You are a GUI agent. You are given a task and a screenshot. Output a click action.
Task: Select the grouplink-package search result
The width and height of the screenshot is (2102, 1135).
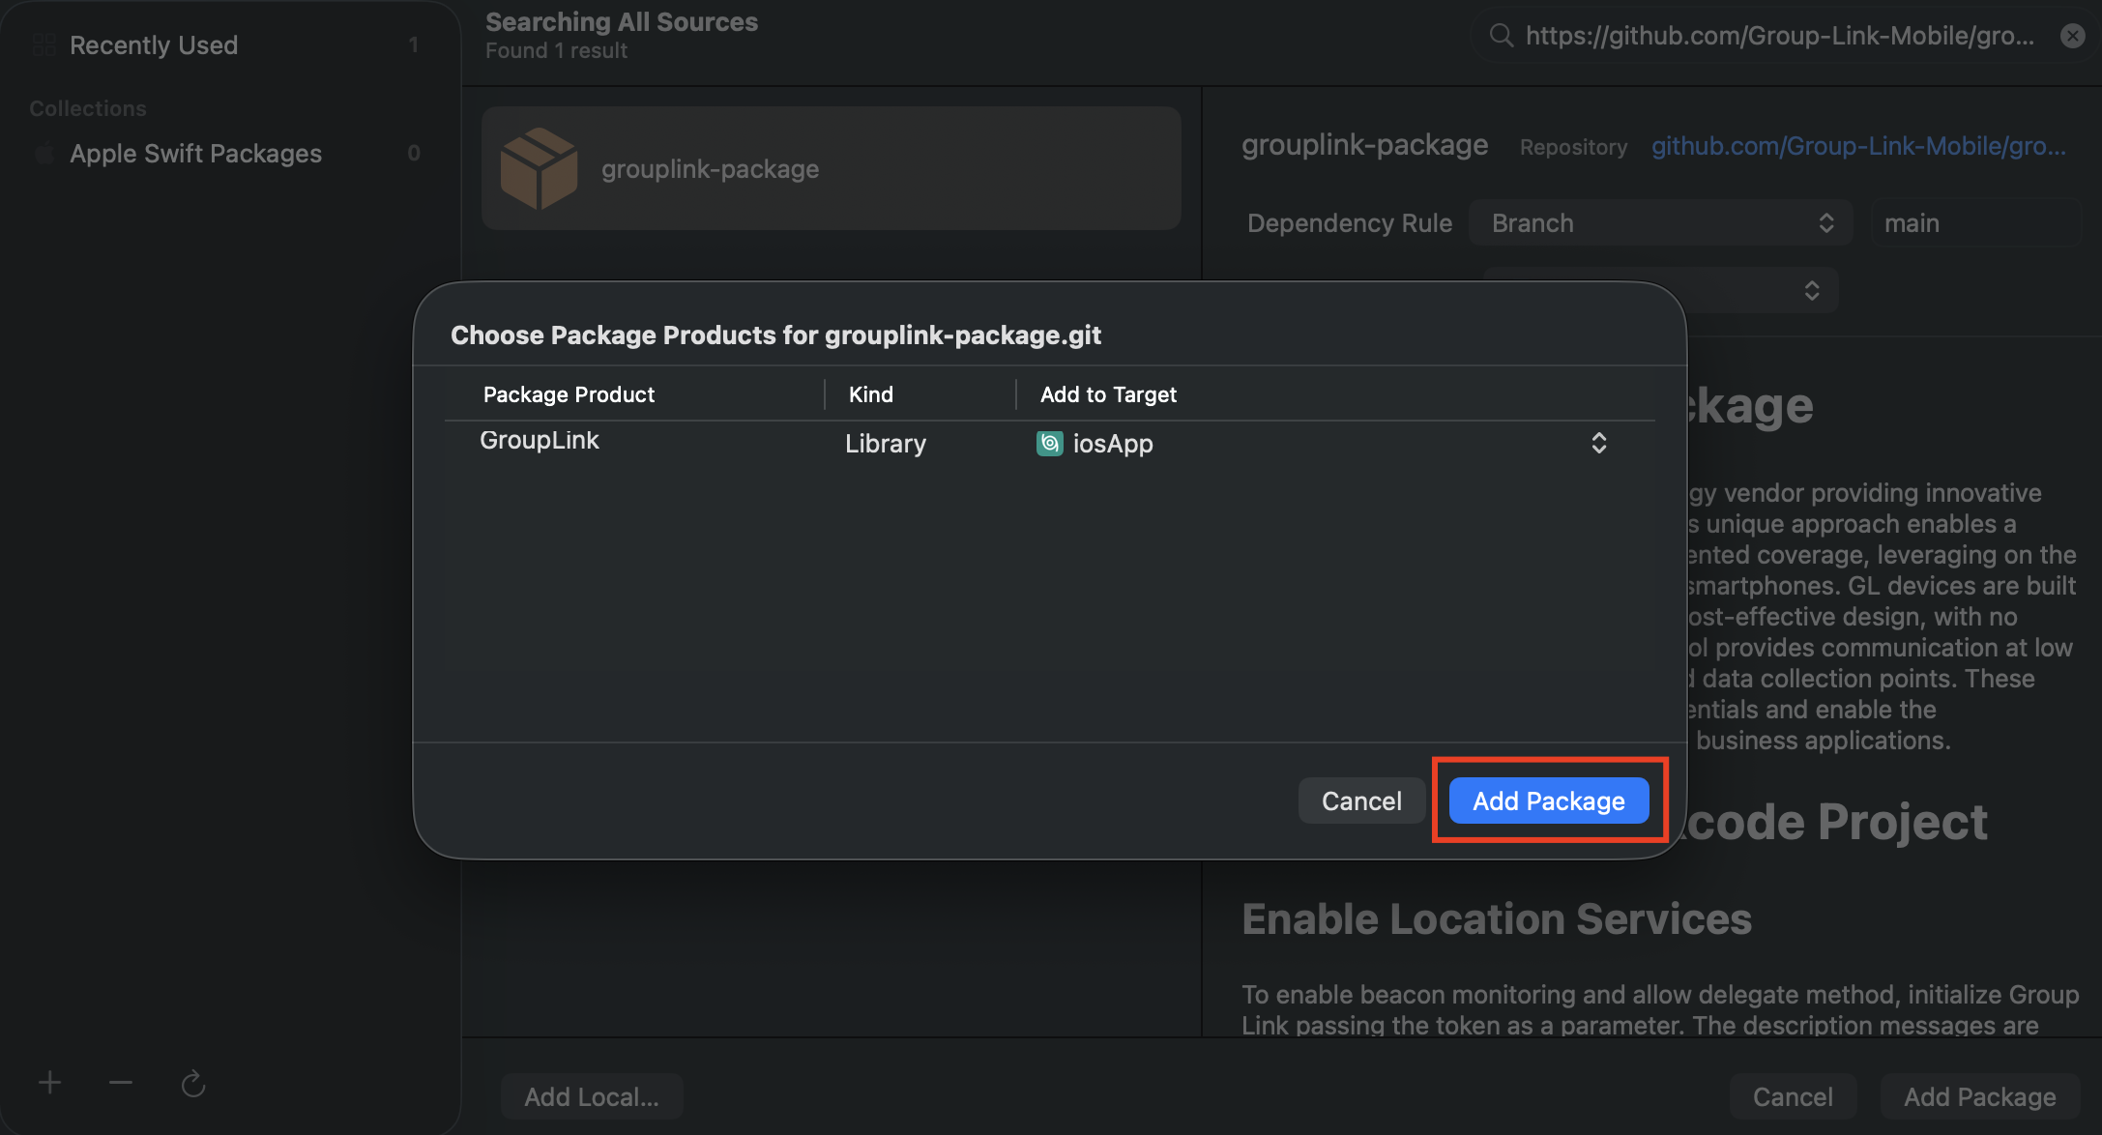coord(832,168)
